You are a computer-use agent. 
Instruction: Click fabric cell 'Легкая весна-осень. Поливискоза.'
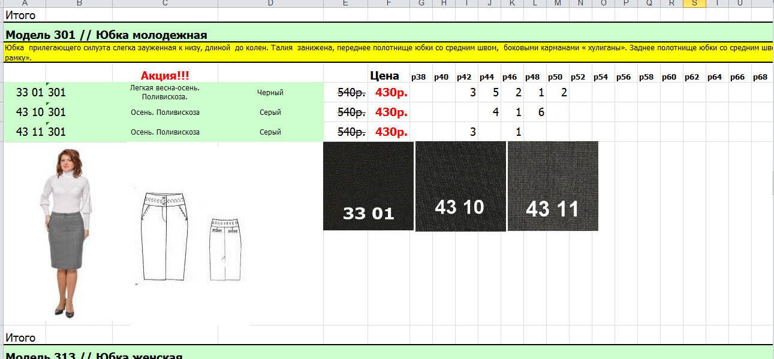pos(165,92)
